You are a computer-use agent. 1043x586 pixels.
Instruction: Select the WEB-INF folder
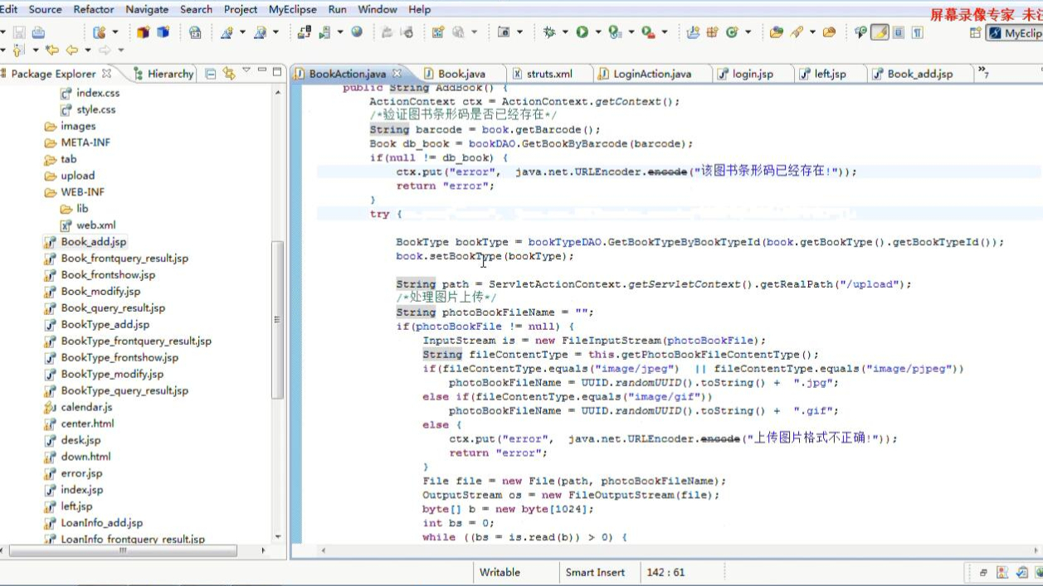click(x=82, y=192)
